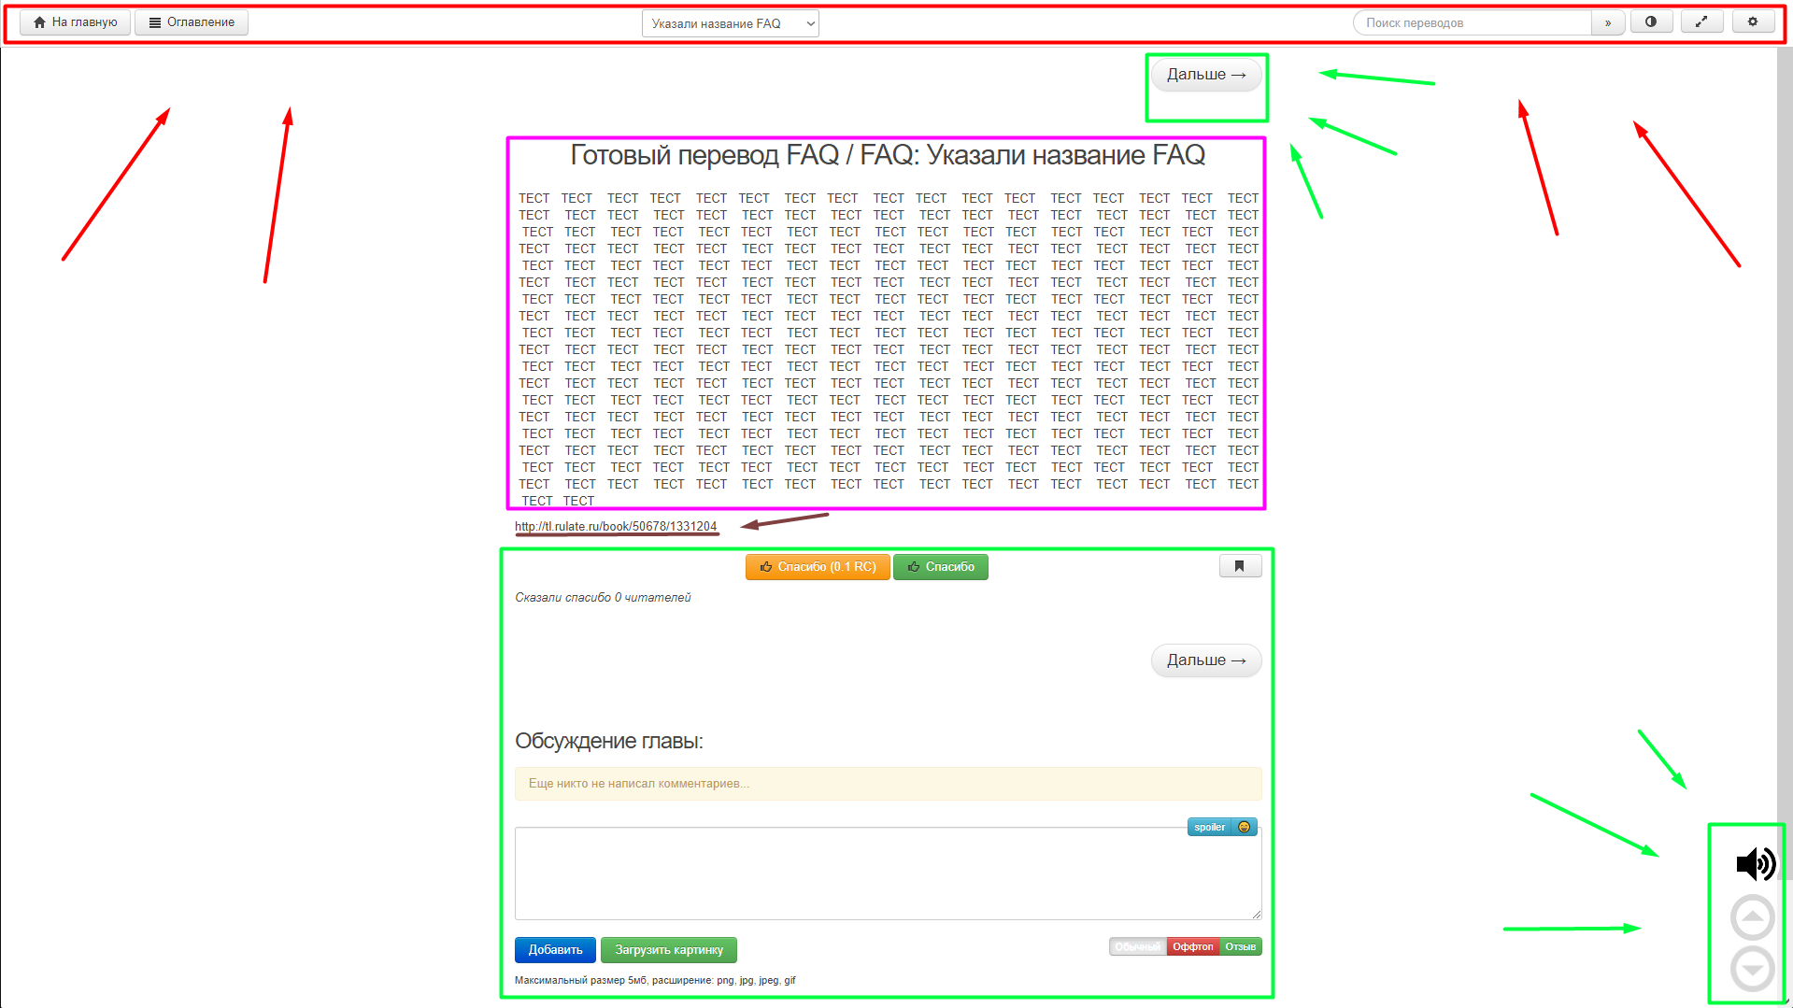This screenshot has width=1793, height=1008.
Task: Open the tl.rulate.ru book link
Action: 616,527
